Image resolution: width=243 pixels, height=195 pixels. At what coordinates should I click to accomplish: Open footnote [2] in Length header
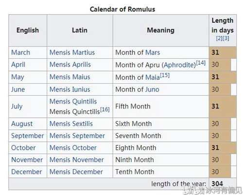tap(219, 38)
